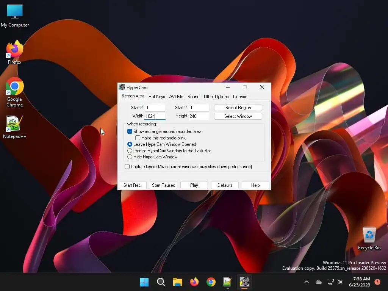Open the License tab
The height and width of the screenshot is (291, 388).
(x=240, y=97)
